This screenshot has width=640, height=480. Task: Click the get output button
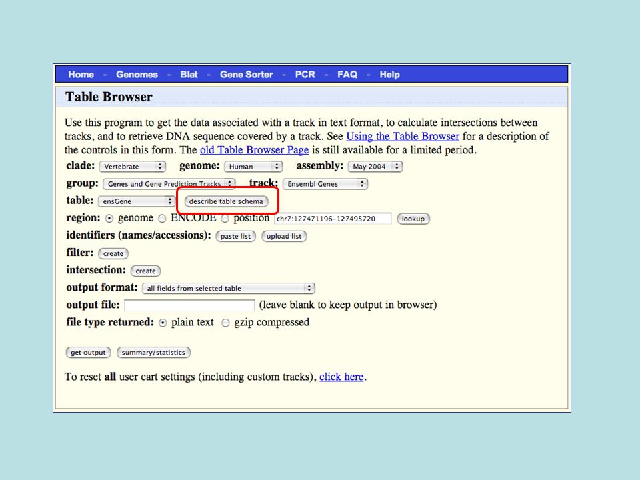(88, 352)
